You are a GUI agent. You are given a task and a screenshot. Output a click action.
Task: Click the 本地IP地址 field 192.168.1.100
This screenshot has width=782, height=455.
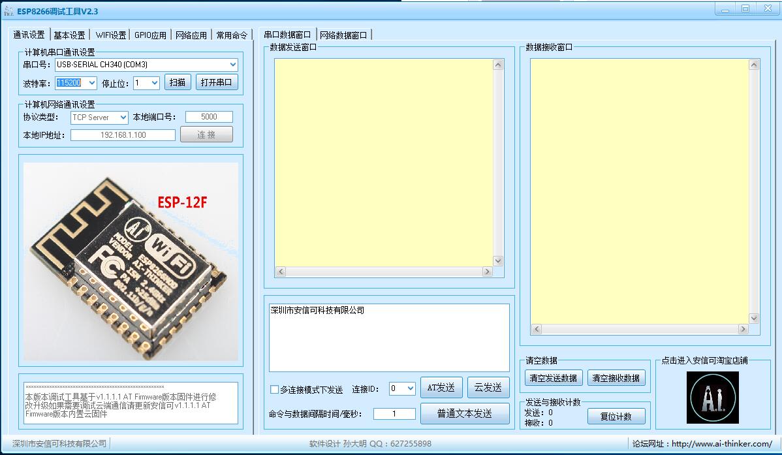[123, 134]
